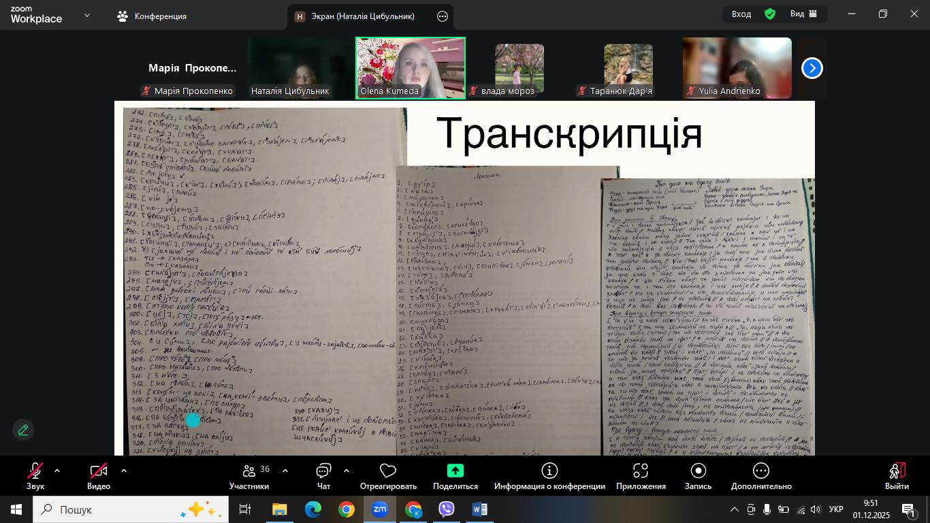Select Olena Kumeda video thumbnail
Image resolution: width=930 pixels, height=523 pixels.
tap(411, 68)
